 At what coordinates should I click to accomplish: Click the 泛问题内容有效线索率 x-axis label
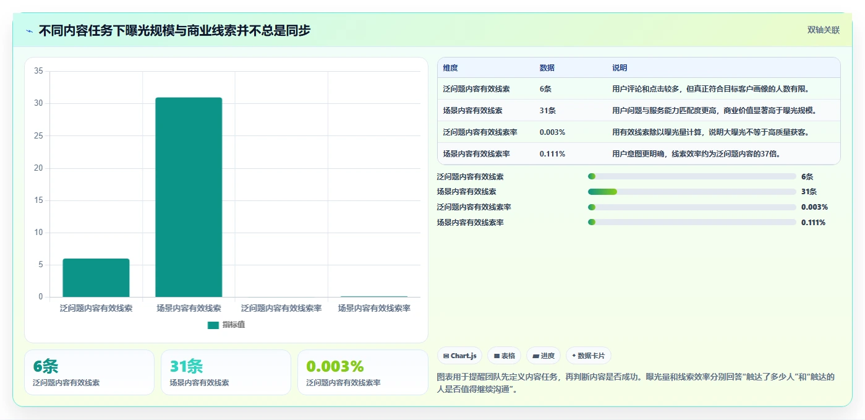click(x=281, y=308)
